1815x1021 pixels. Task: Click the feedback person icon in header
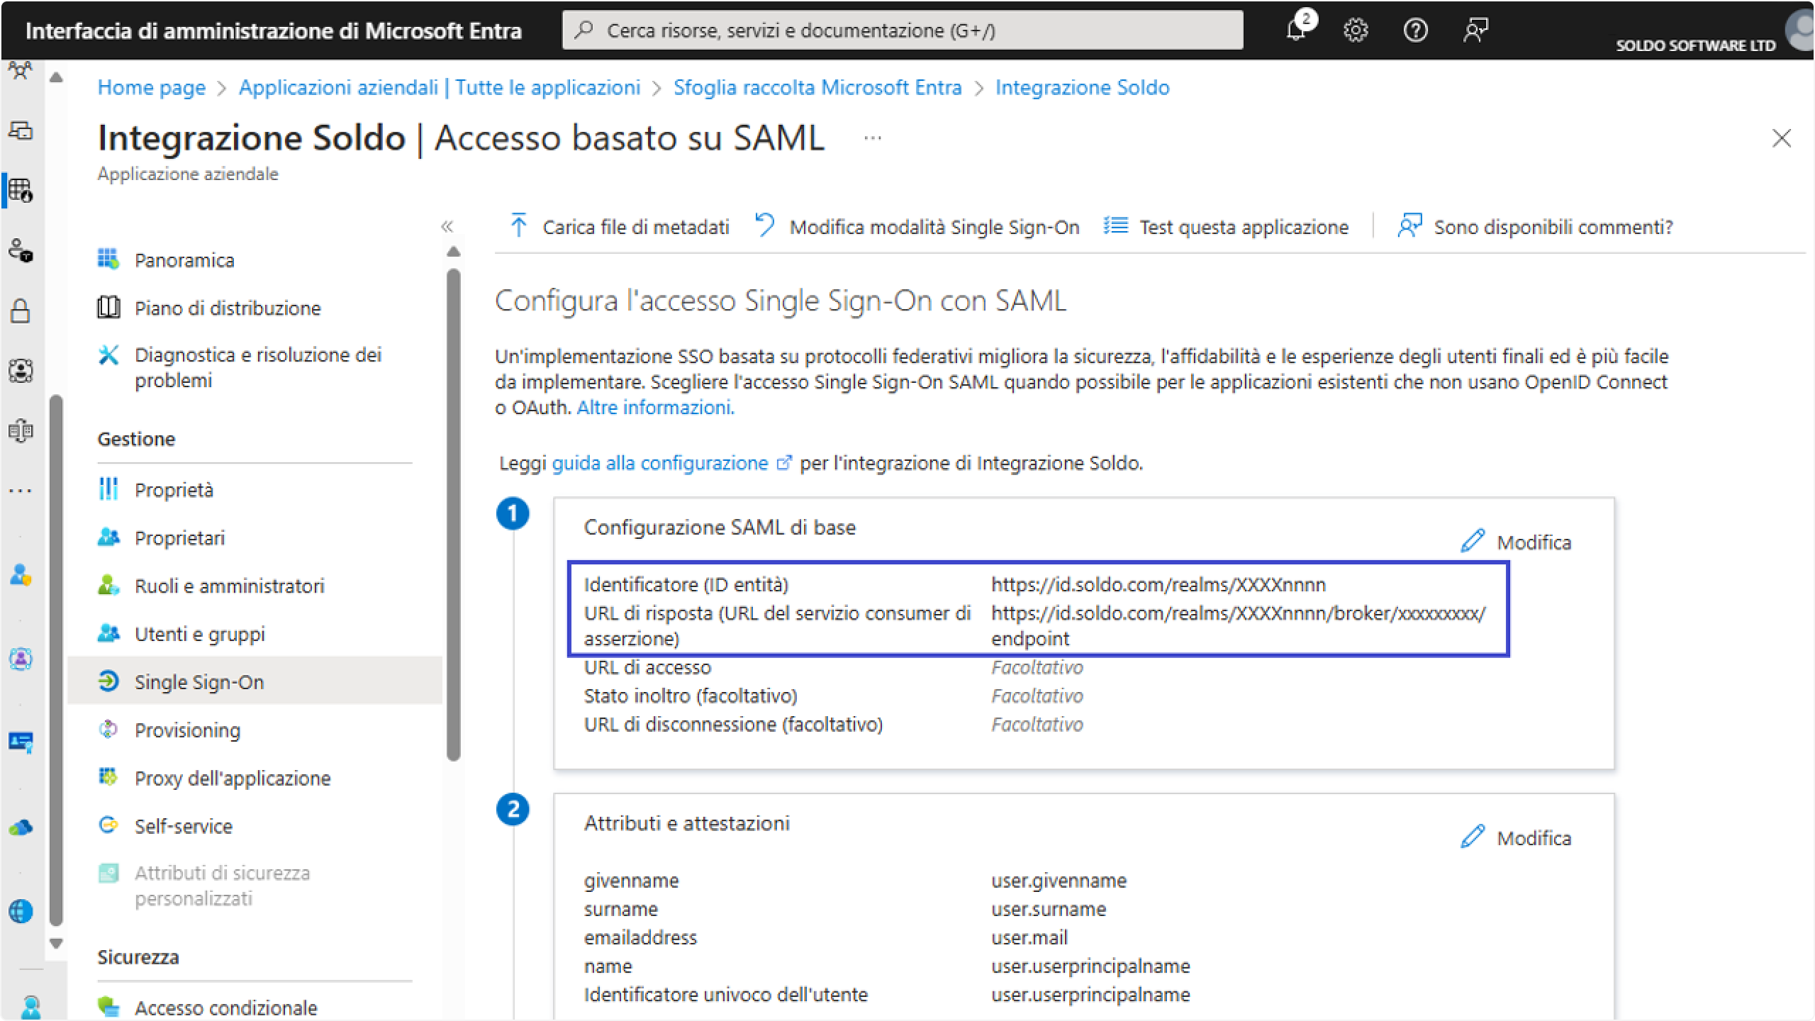click(1475, 30)
